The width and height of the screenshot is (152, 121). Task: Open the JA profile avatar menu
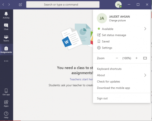118,5
